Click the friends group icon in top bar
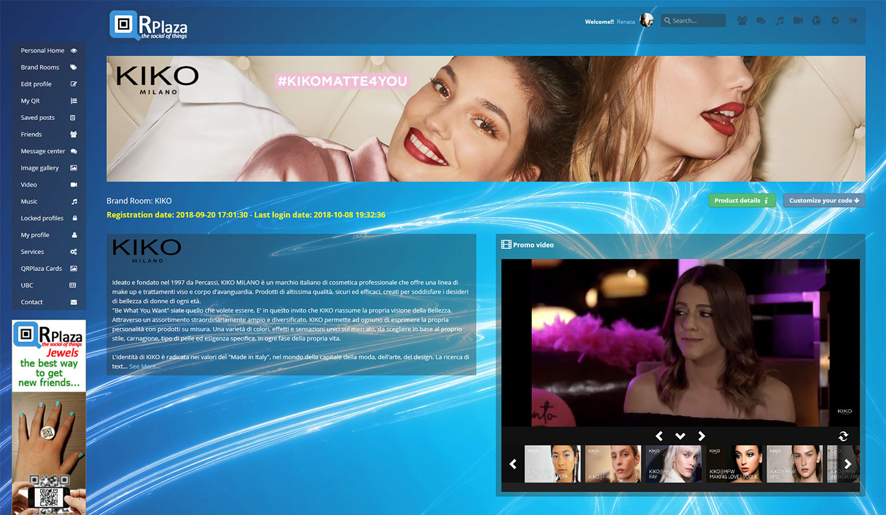Image resolution: width=886 pixels, height=515 pixels. pos(742,21)
